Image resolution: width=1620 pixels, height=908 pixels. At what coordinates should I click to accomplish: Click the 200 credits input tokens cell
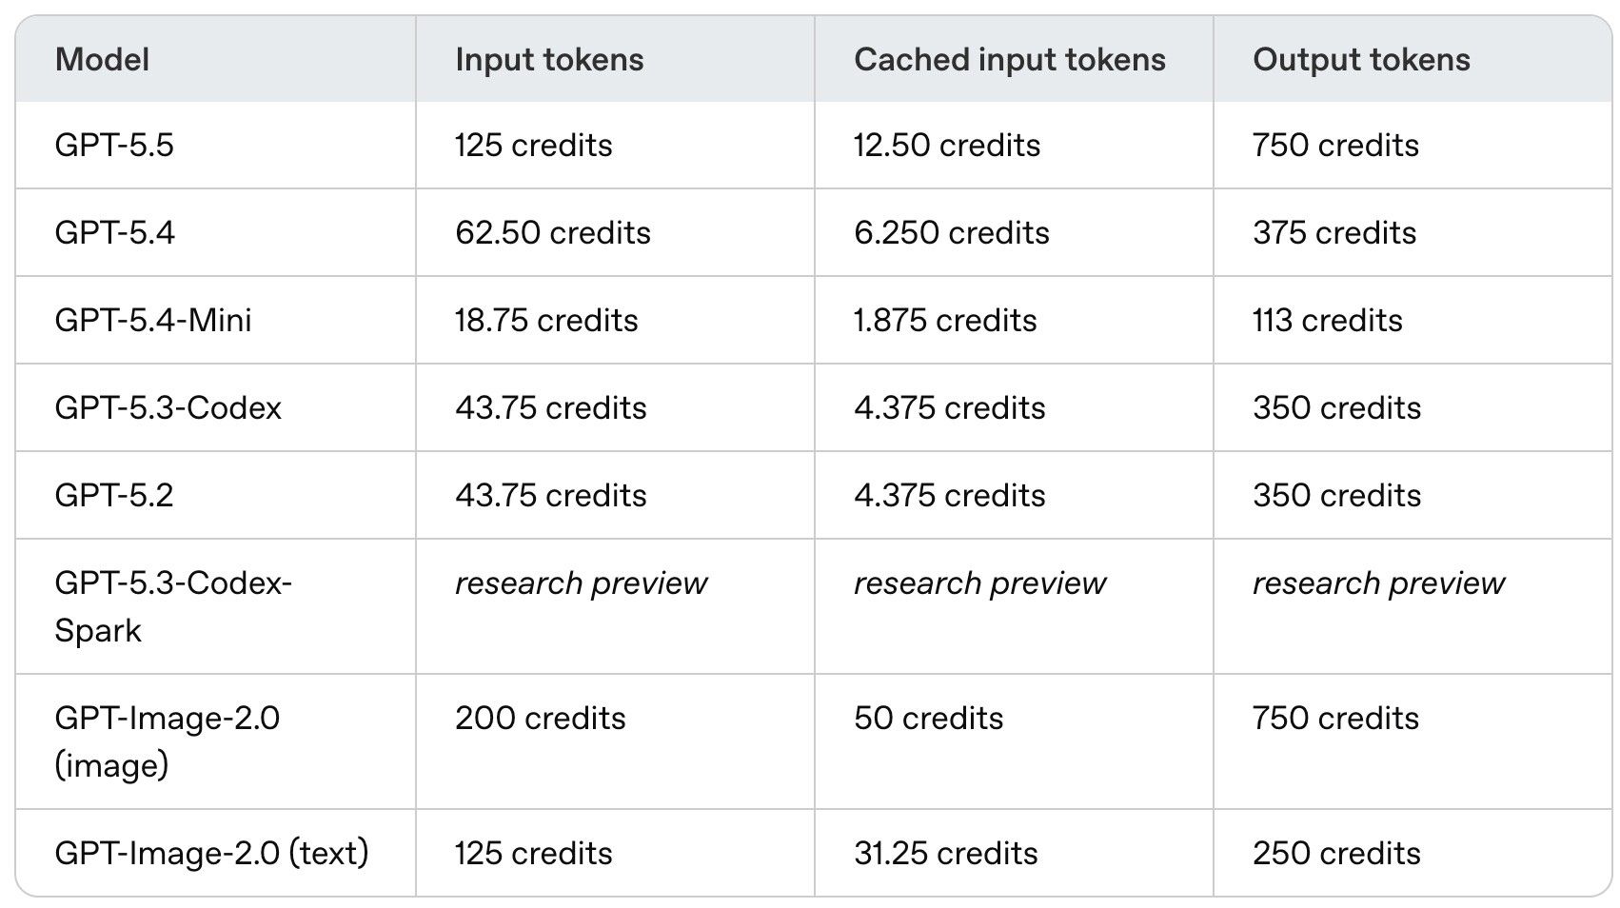(x=541, y=719)
